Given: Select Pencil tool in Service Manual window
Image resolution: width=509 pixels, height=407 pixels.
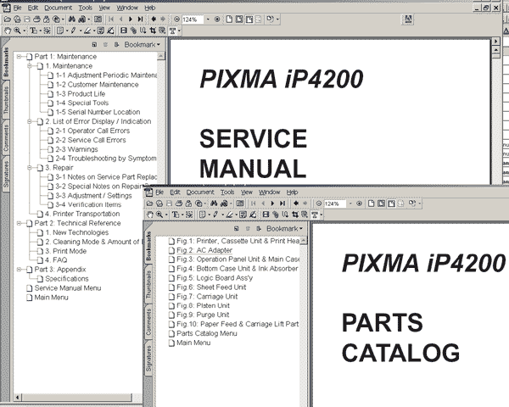Looking at the screenshot, I should pyautogui.click(x=73, y=31).
